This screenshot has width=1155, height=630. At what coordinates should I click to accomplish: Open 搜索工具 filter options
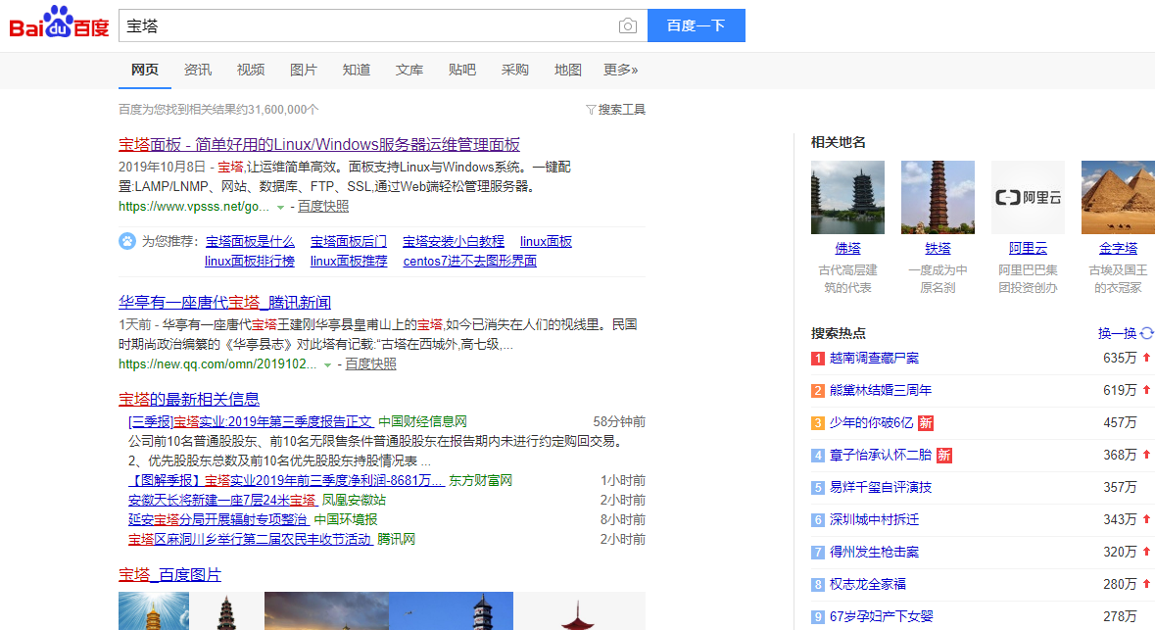pyautogui.click(x=615, y=110)
